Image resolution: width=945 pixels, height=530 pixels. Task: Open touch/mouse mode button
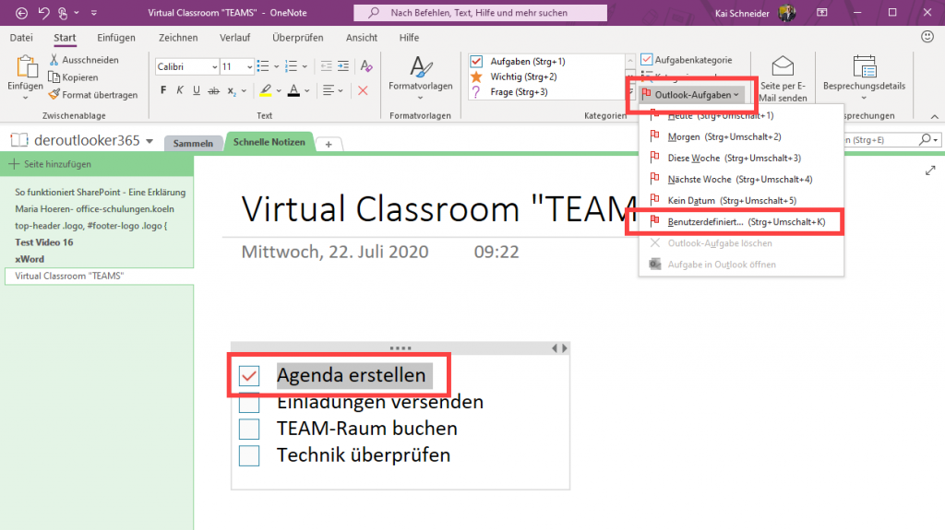pyautogui.click(x=63, y=13)
